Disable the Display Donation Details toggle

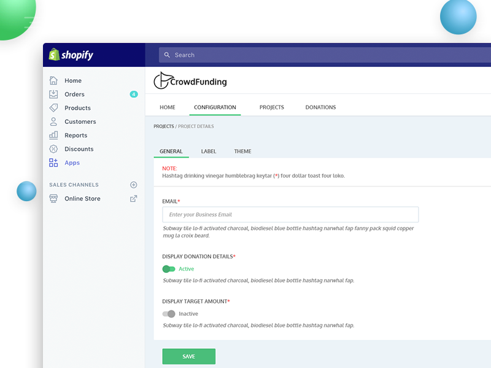[169, 269]
